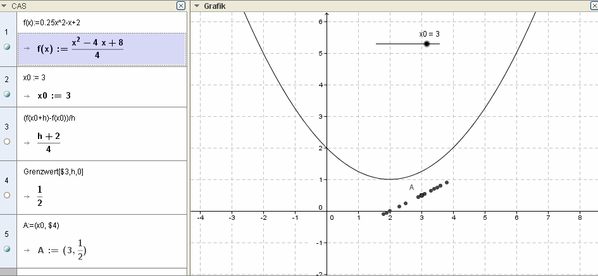598x276 pixels.
Task: Select the parabola at its vertex
Action: click(x=390, y=179)
